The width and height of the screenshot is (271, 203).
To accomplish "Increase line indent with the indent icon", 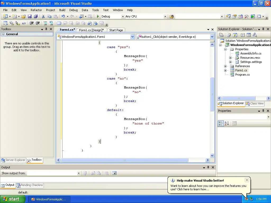I will point(38,23).
